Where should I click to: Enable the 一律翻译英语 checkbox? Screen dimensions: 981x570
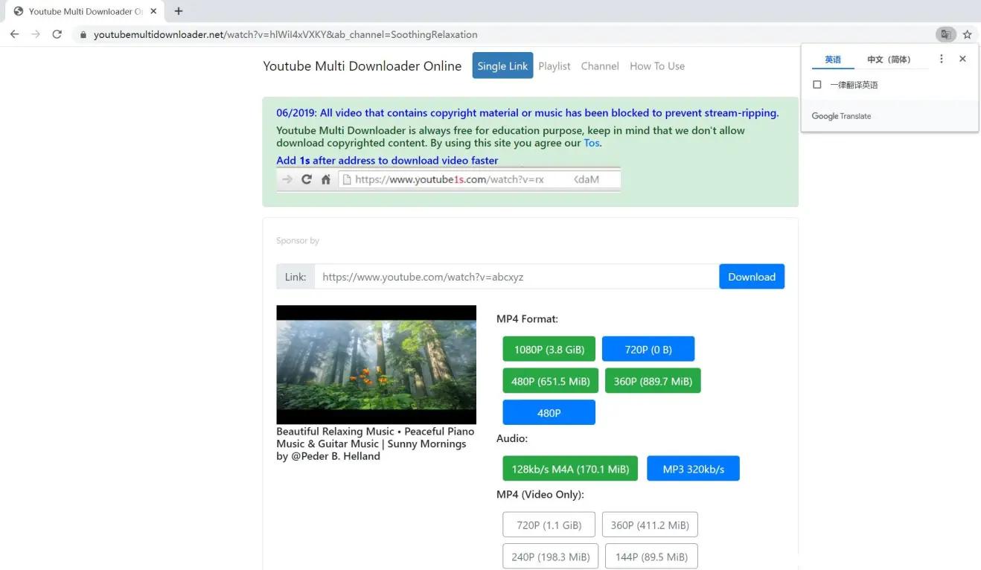(x=817, y=84)
